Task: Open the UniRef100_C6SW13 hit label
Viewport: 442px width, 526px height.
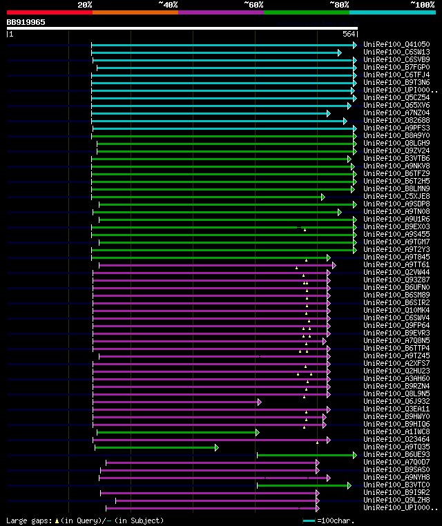Action: pyautogui.click(x=396, y=52)
